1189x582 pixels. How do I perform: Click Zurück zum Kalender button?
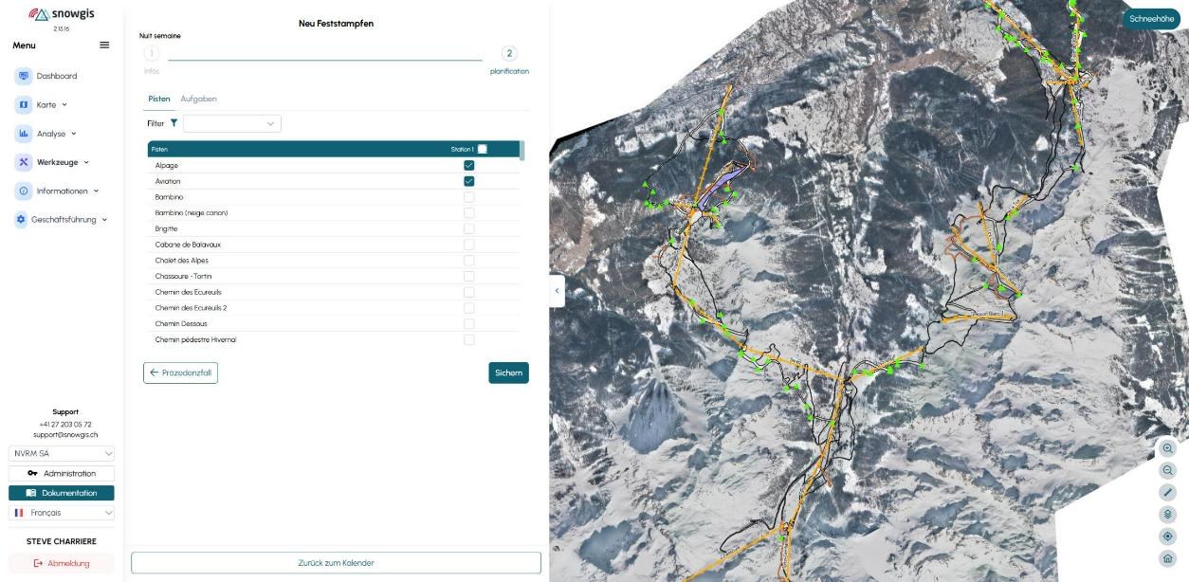[336, 563]
